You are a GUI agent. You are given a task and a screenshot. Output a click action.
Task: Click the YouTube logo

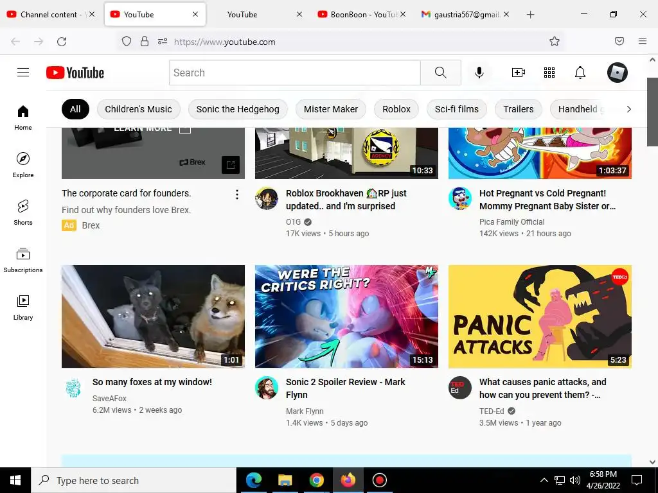[75, 73]
